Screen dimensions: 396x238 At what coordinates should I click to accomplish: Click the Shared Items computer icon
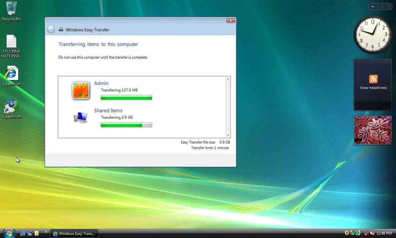pos(81,117)
